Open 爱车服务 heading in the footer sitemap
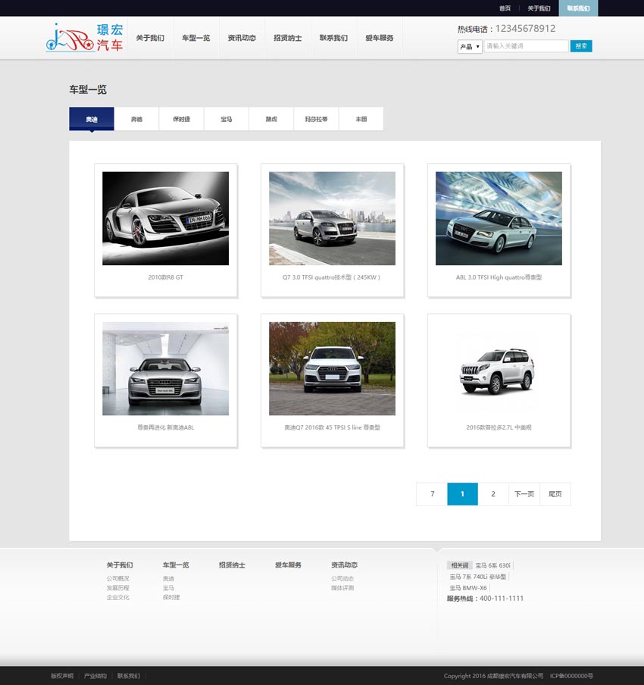 click(288, 565)
